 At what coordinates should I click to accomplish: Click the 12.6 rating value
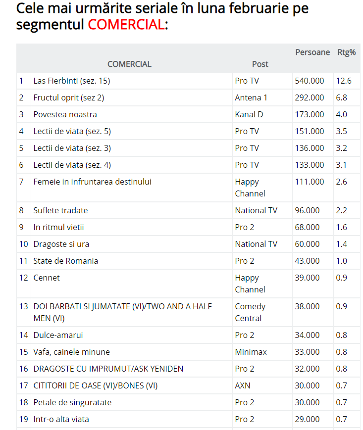(344, 81)
